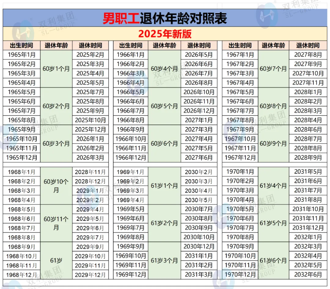Click the 60岁10个月 age group cell
This screenshot has width=330, height=289.
56,186
